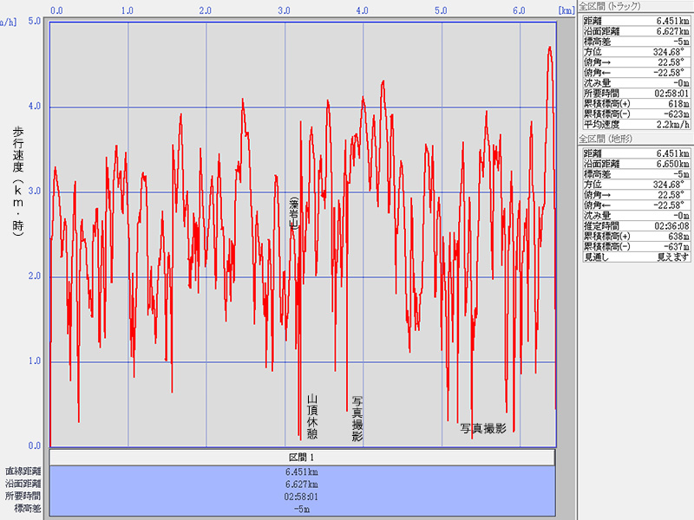The width and height of the screenshot is (694, 520).
Task: Click the 6.627km value in the blue summary
Action: click(x=301, y=484)
